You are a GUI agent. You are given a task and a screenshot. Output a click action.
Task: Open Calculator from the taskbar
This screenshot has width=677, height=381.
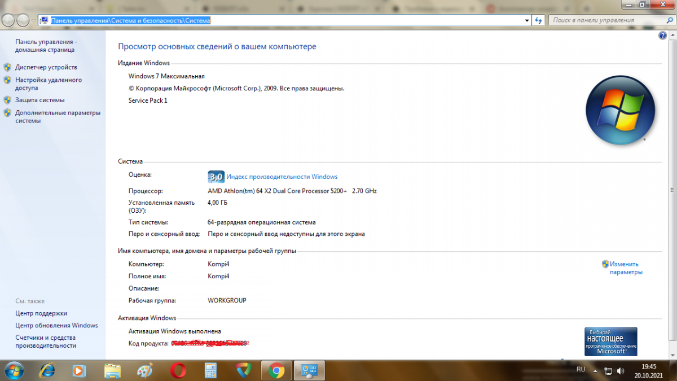pyautogui.click(x=211, y=370)
